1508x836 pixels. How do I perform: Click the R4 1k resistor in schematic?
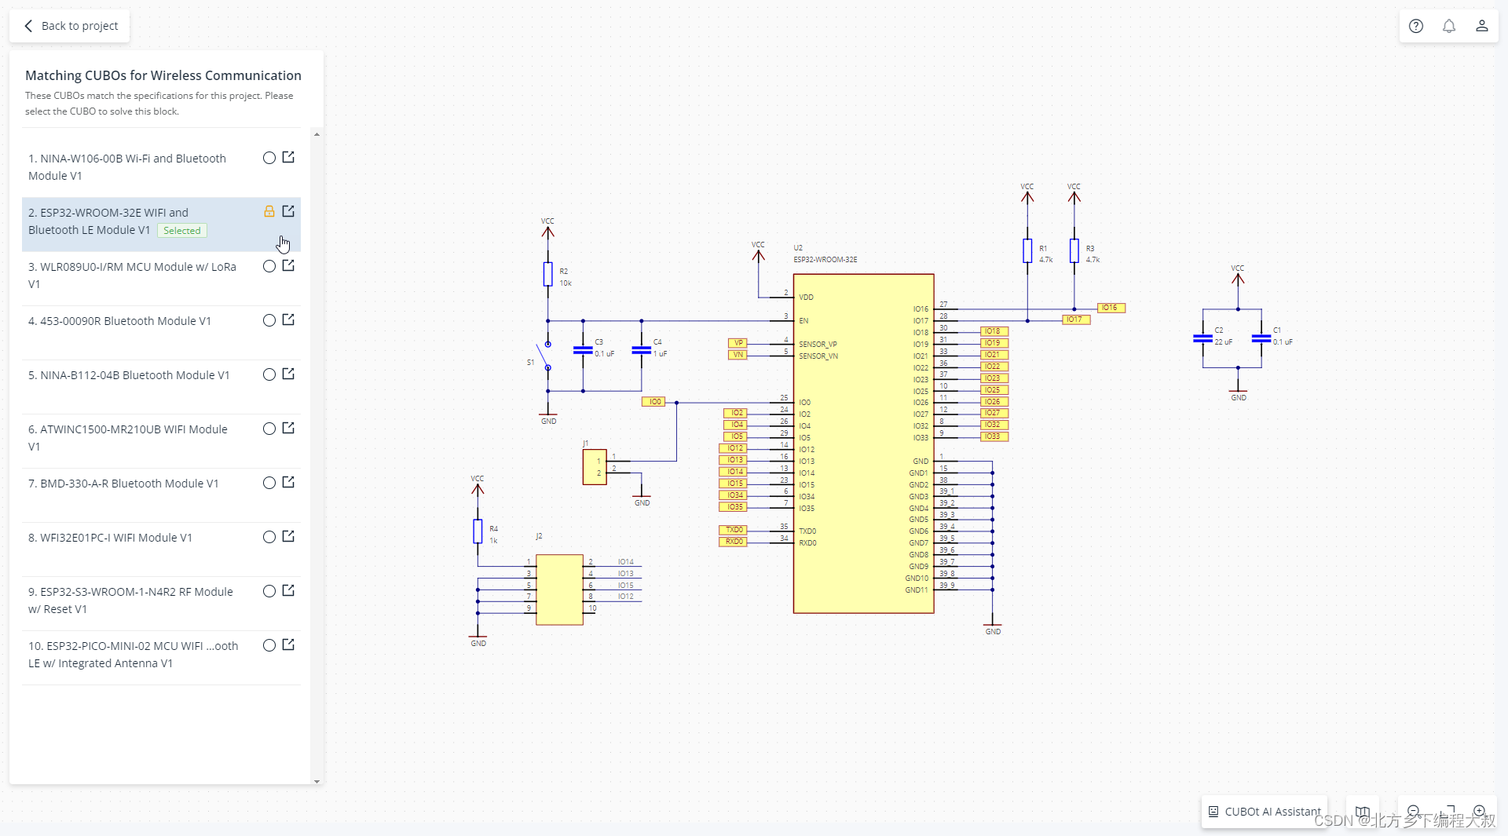click(x=478, y=531)
